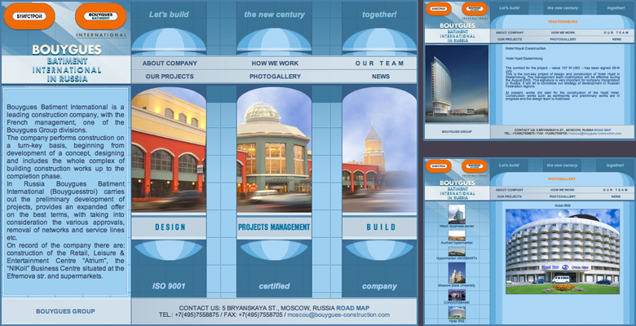This screenshot has height=326, width=636.
Task: Click the Design section label
Action: pos(170,227)
